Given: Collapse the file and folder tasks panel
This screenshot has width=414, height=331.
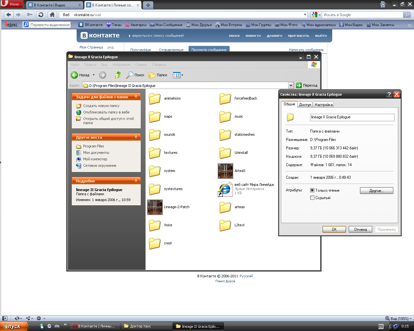Looking at the screenshot, I should 136,97.
